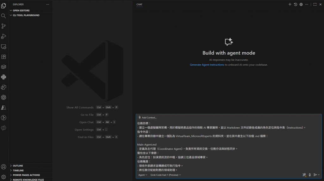Collapse the Open Editors section
The width and height of the screenshot is (324, 181).
(31, 10)
